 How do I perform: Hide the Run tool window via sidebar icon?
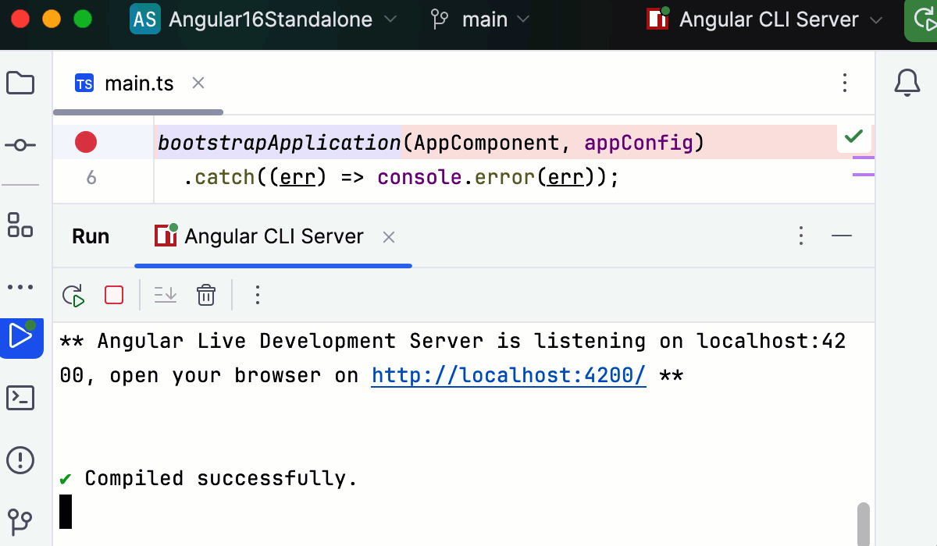(x=21, y=338)
